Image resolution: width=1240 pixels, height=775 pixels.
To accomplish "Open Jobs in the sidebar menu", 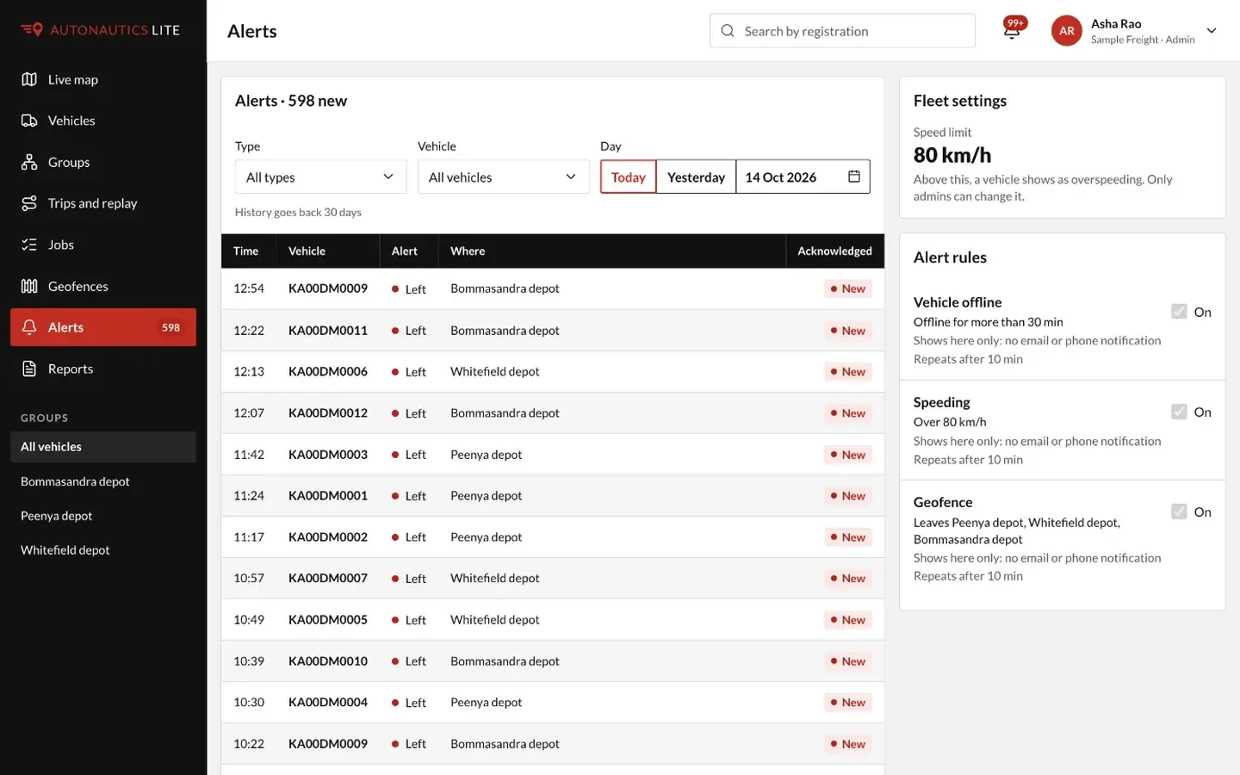I will click(x=103, y=245).
